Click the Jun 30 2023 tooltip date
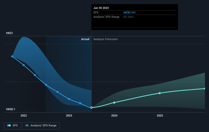The height and width of the screenshot is (132, 209). (101, 8)
